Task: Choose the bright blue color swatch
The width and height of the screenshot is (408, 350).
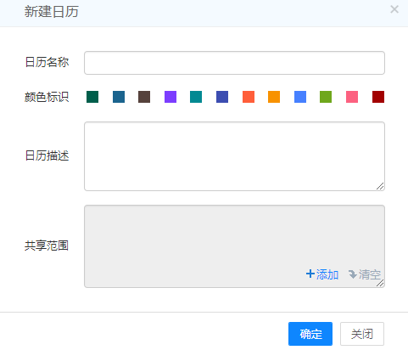Action: click(x=300, y=97)
